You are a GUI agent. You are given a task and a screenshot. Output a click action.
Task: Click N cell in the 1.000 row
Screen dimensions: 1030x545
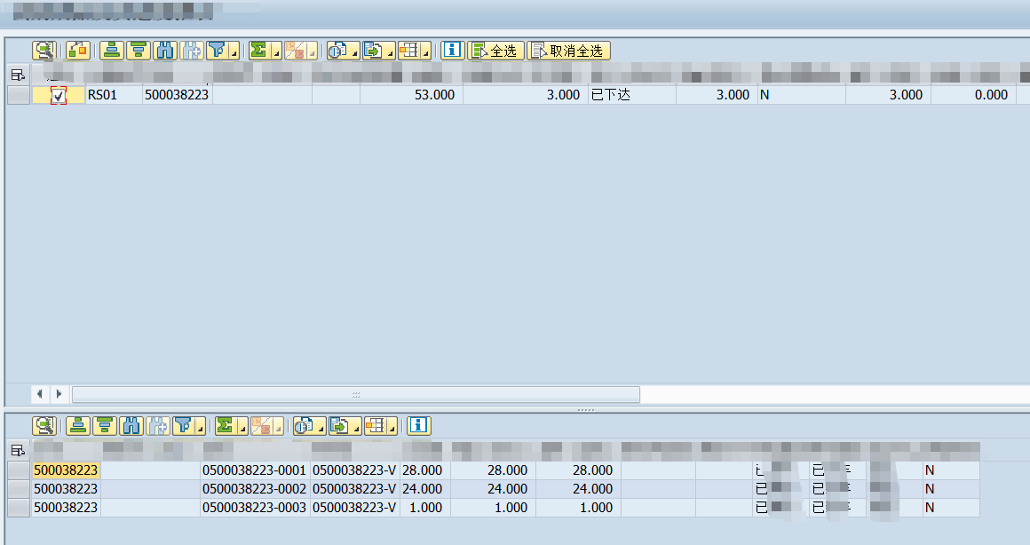pos(950,508)
